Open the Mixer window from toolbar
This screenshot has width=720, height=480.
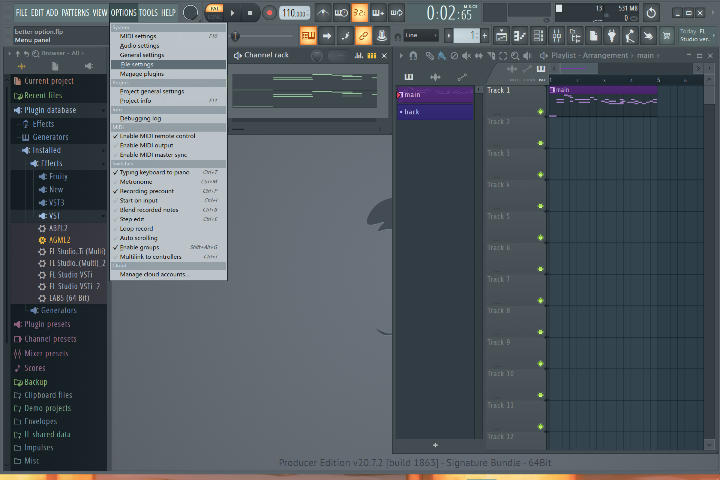point(556,36)
